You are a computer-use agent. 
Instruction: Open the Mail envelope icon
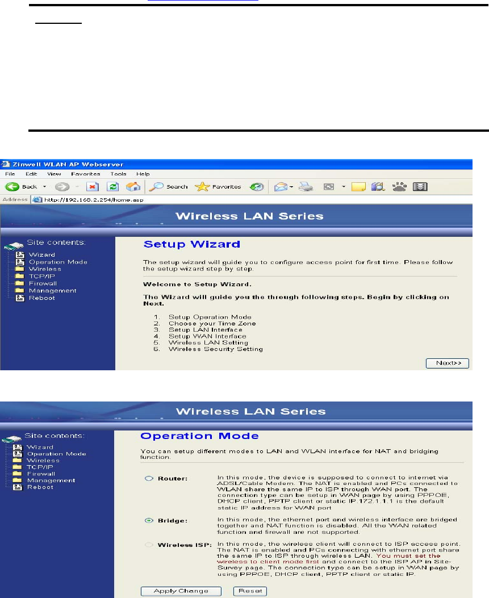(x=281, y=186)
